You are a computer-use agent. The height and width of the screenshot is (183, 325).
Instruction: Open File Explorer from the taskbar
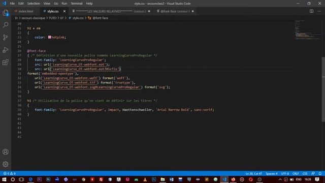click(162, 179)
